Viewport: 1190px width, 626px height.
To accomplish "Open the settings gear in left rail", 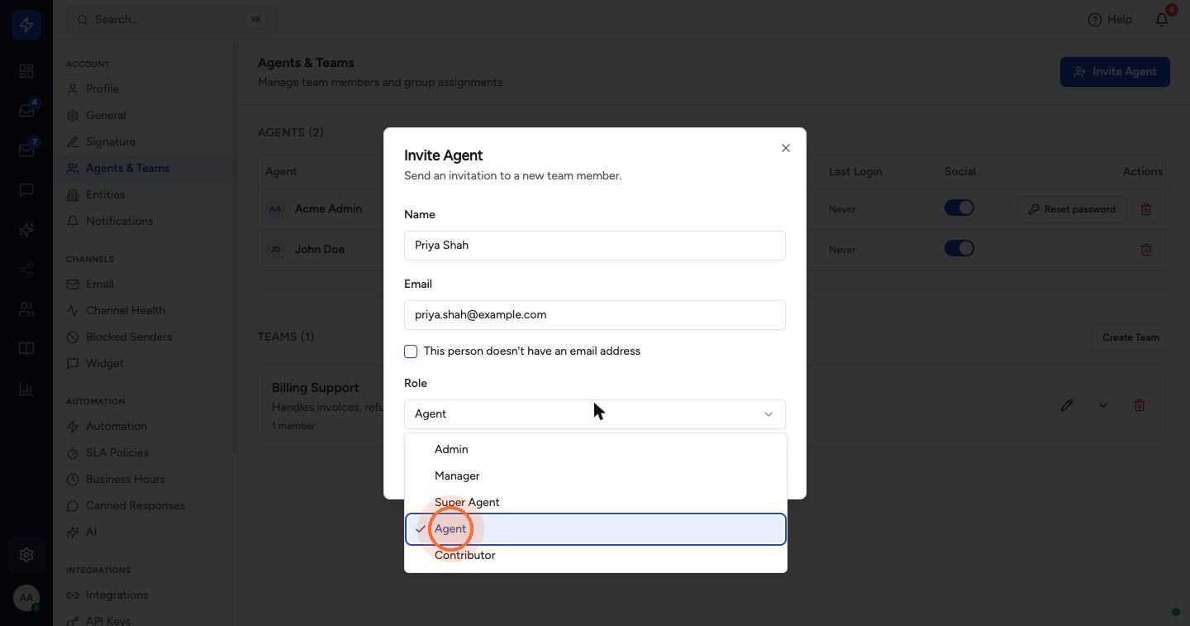I will coord(26,555).
